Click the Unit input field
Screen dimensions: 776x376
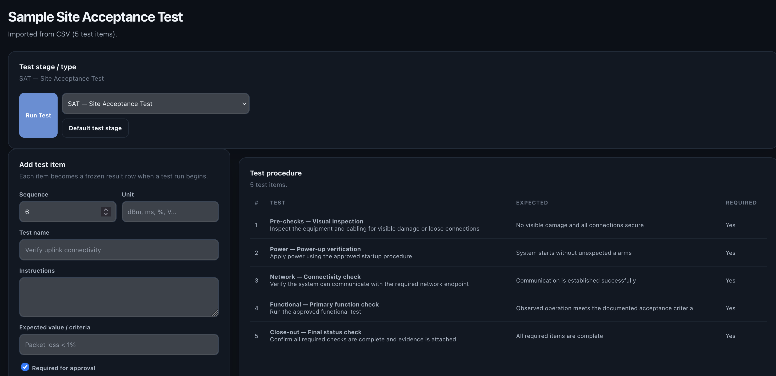pos(170,212)
